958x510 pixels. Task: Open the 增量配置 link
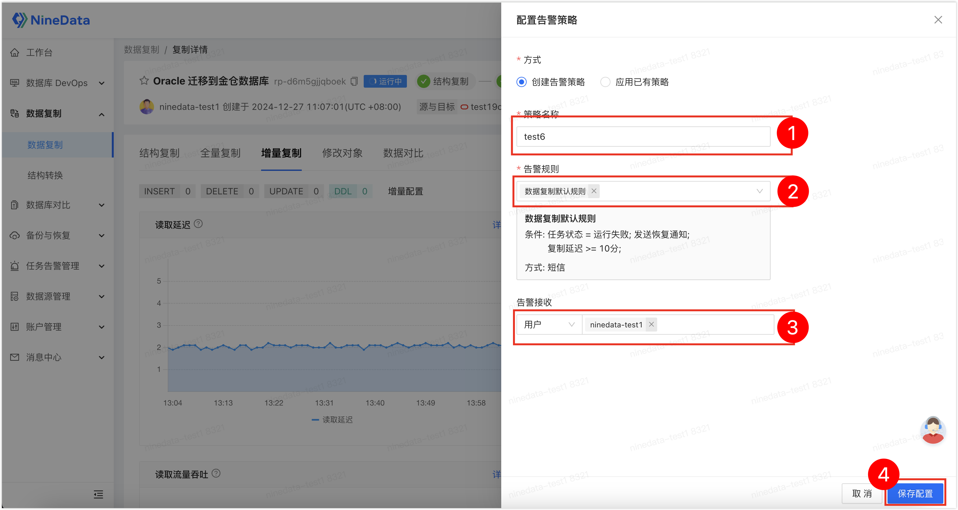click(x=405, y=191)
